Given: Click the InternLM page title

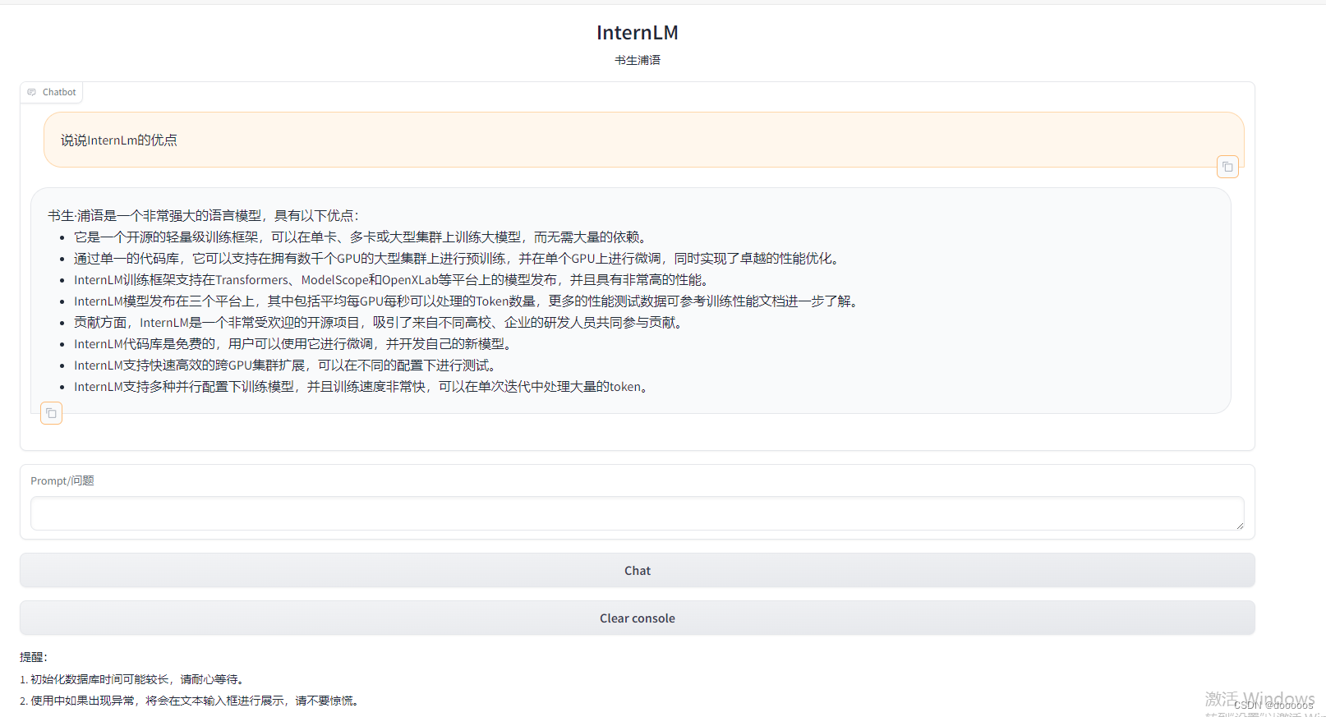Looking at the screenshot, I should point(637,33).
